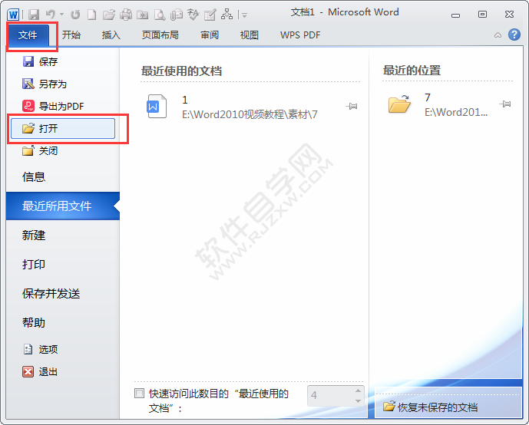Decrease the recent documents count spinner
Image resolution: width=529 pixels, height=425 pixels.
pyautogui.click(x=358, y=400)
